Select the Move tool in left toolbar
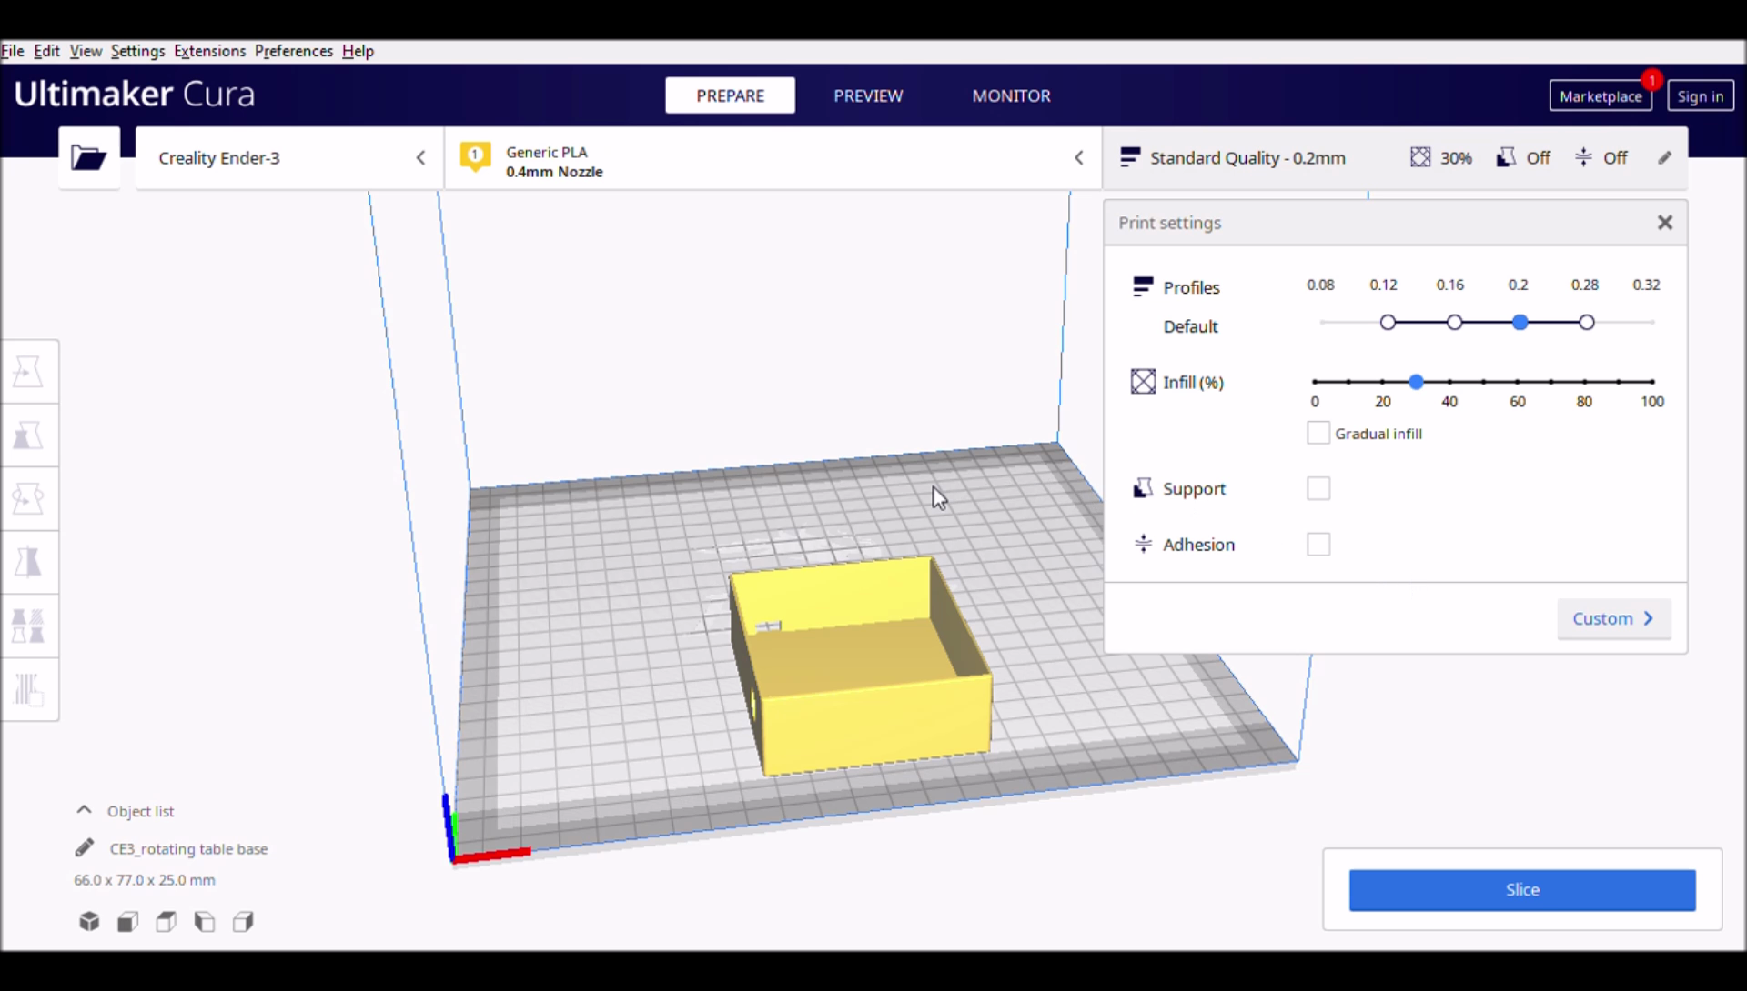Image resolution: width=1747 pixels, height=991 pixels. (x=29, y=372)
